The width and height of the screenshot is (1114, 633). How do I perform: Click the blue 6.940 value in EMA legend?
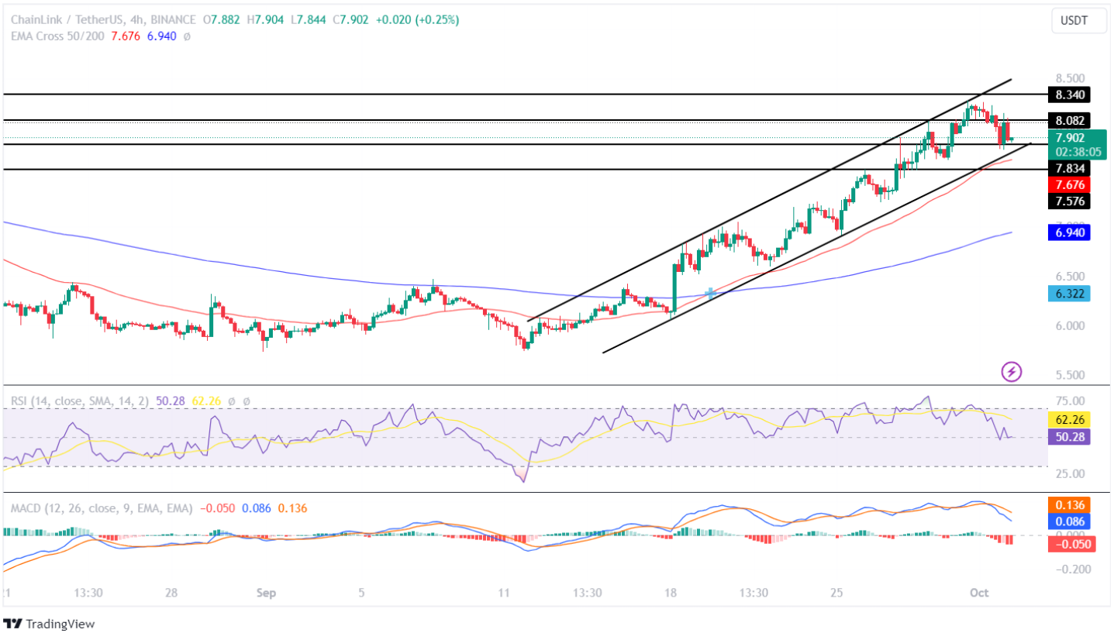pos(160,36)
